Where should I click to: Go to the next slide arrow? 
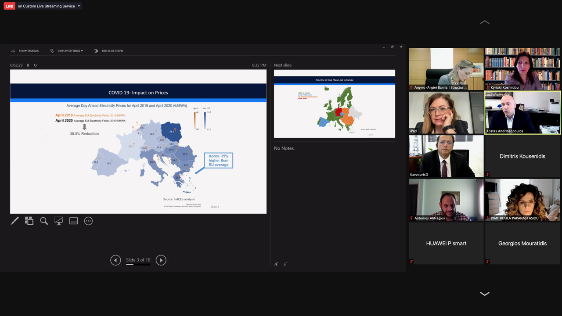click(161, 260)
